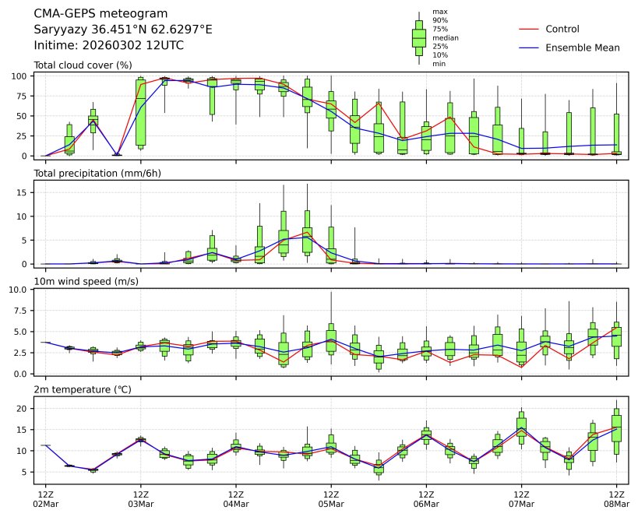Click the 12Z 06Mar x-axis label

point(426,499)
